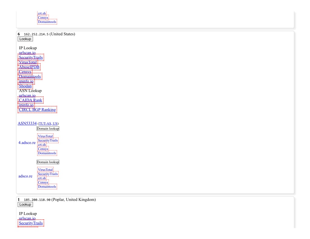Click Domain lookup button for 4.adsco.re

pyautogui.click(x=48, y=129)
